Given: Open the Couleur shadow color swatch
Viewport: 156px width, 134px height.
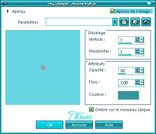Looking at the screenshot, I should click(129, 95).
